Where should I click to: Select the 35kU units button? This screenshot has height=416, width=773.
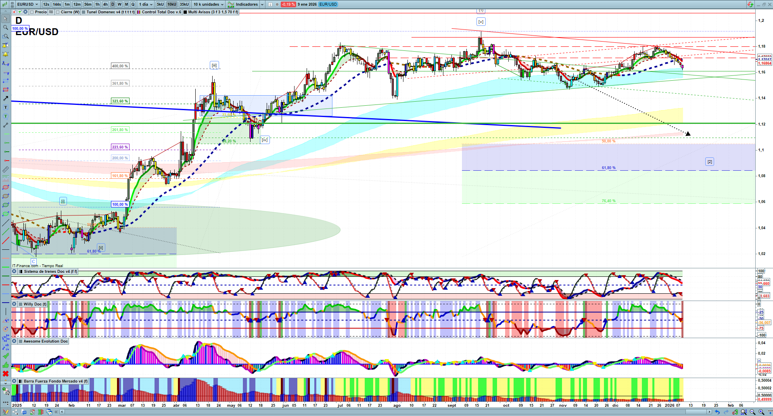click(x=184, y=4)
